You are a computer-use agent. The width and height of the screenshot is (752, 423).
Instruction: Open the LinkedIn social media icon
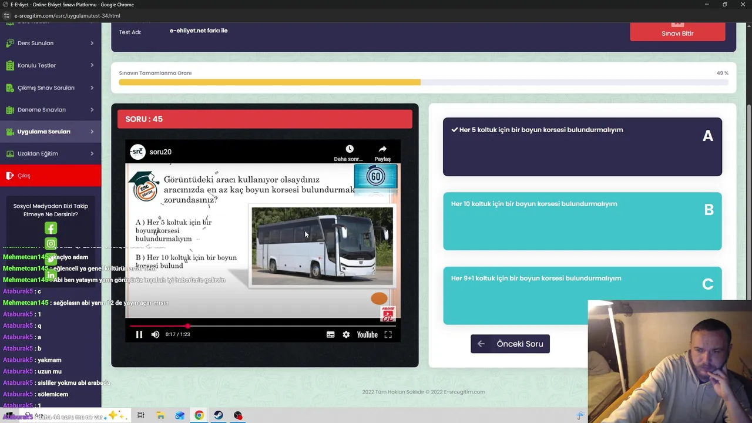[51, 275]
